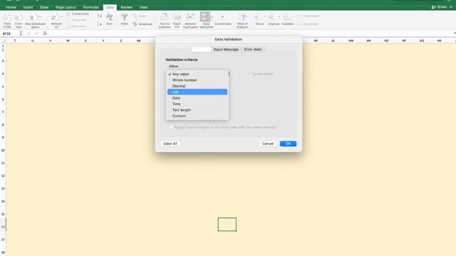Open the View ribbon tab
Image resolution: width=456 pixels, height=256 pixels.
(x=143, y=7)
